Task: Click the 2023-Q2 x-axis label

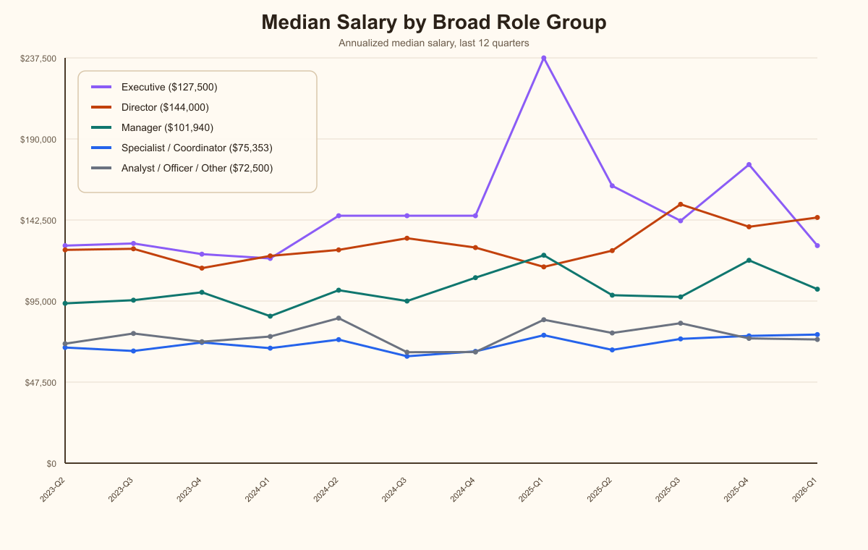Action: (x=54, y=491)
